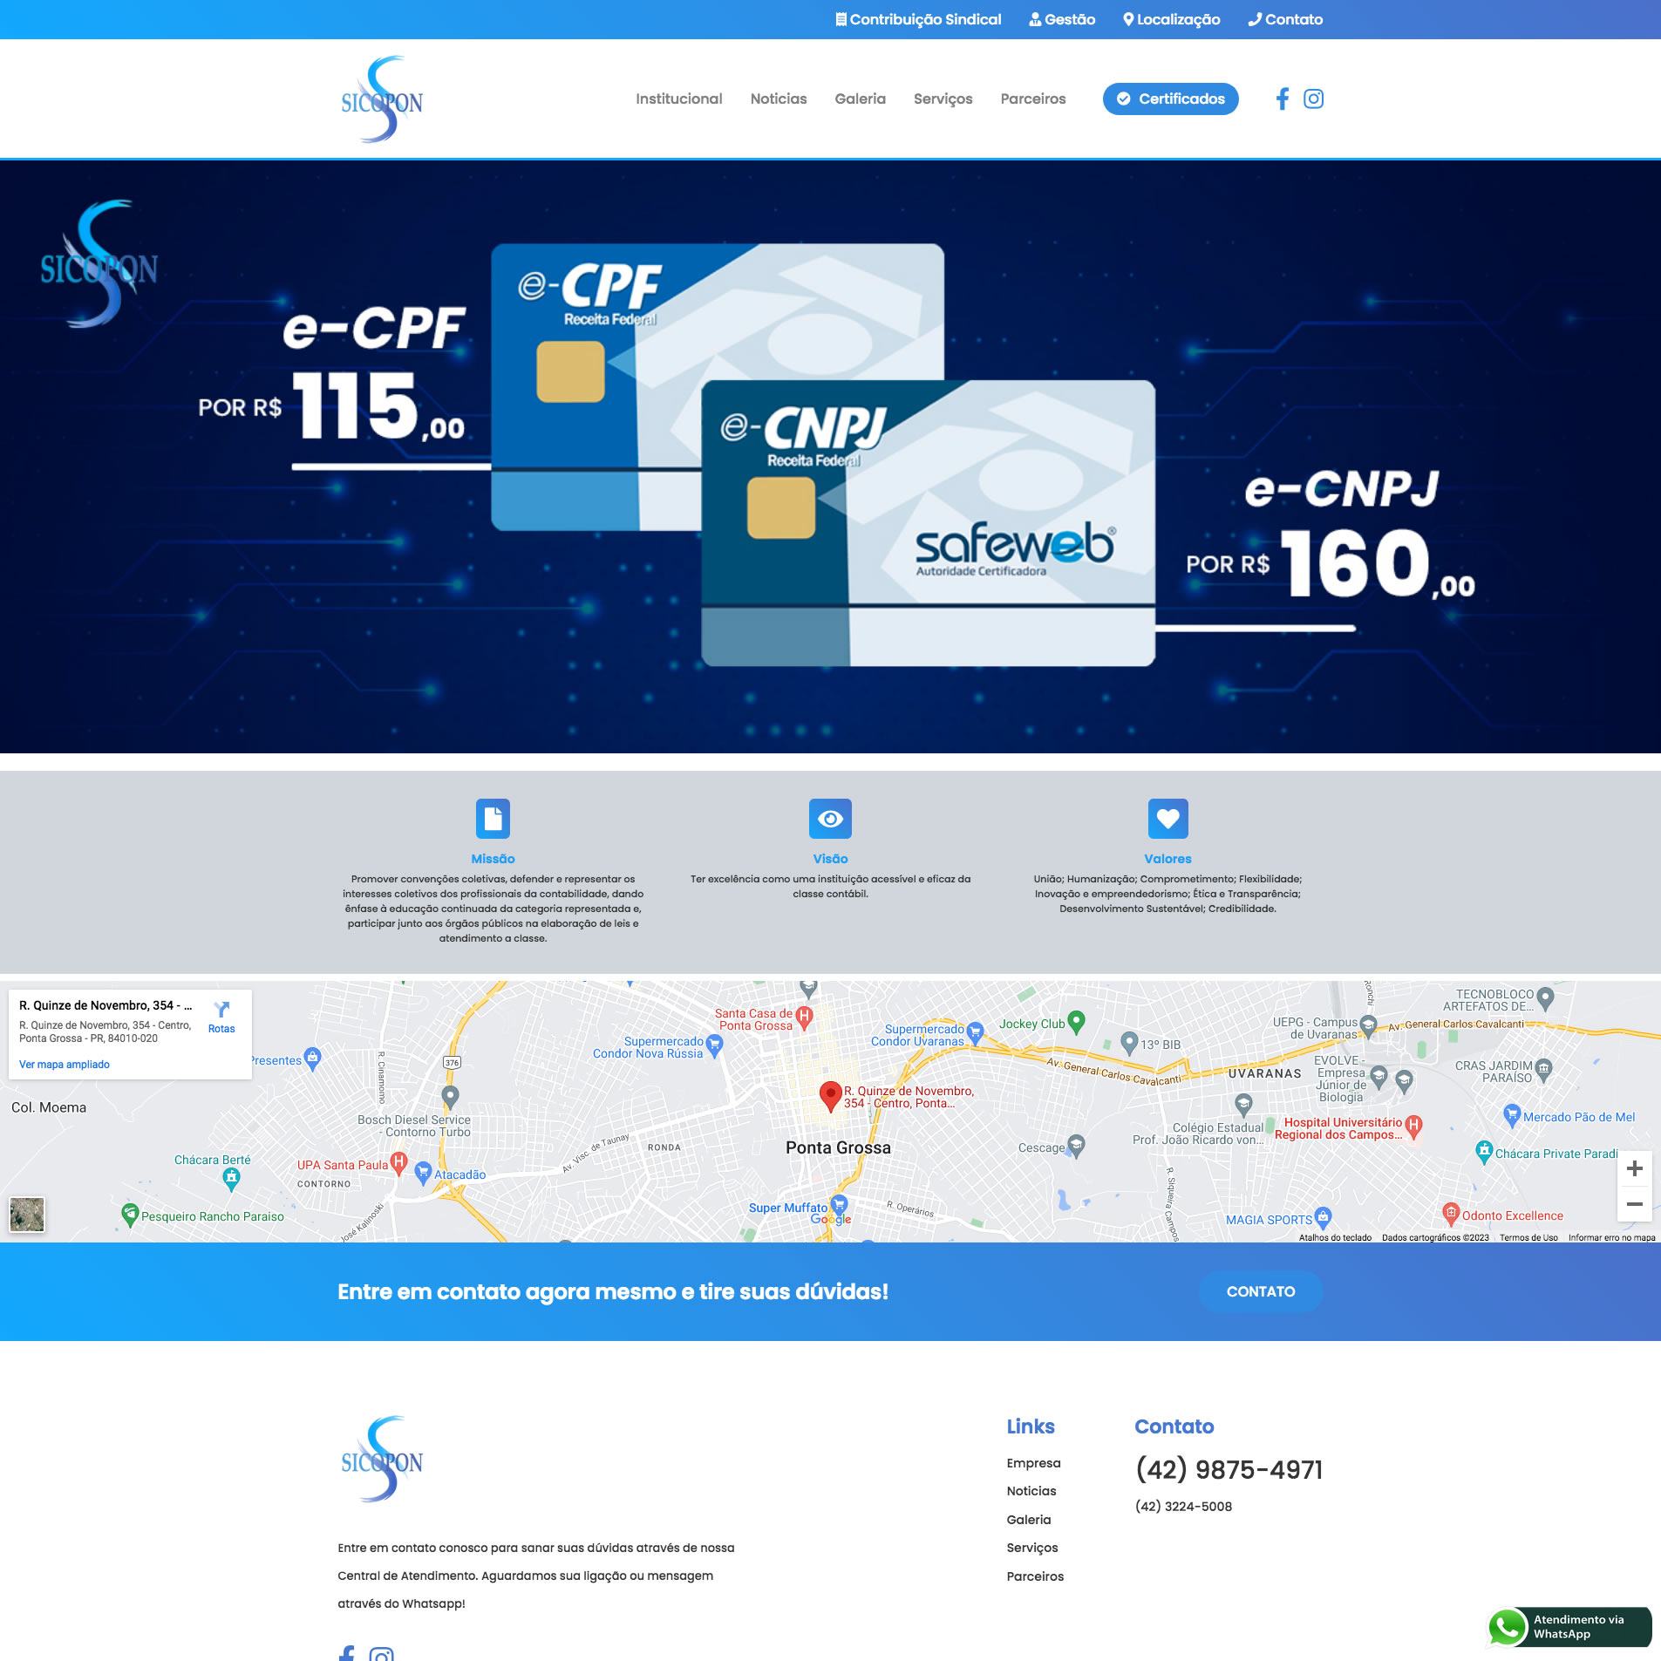Zoom out on the map
Screen dimensions: 1661x1661
[1635, 1204]
